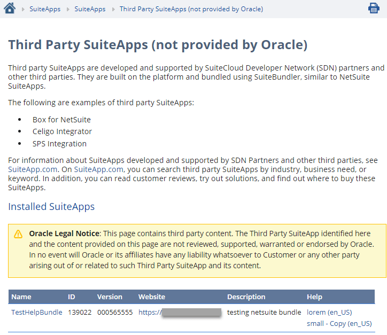Click version 000565555 cell

[x=115, y=313]
